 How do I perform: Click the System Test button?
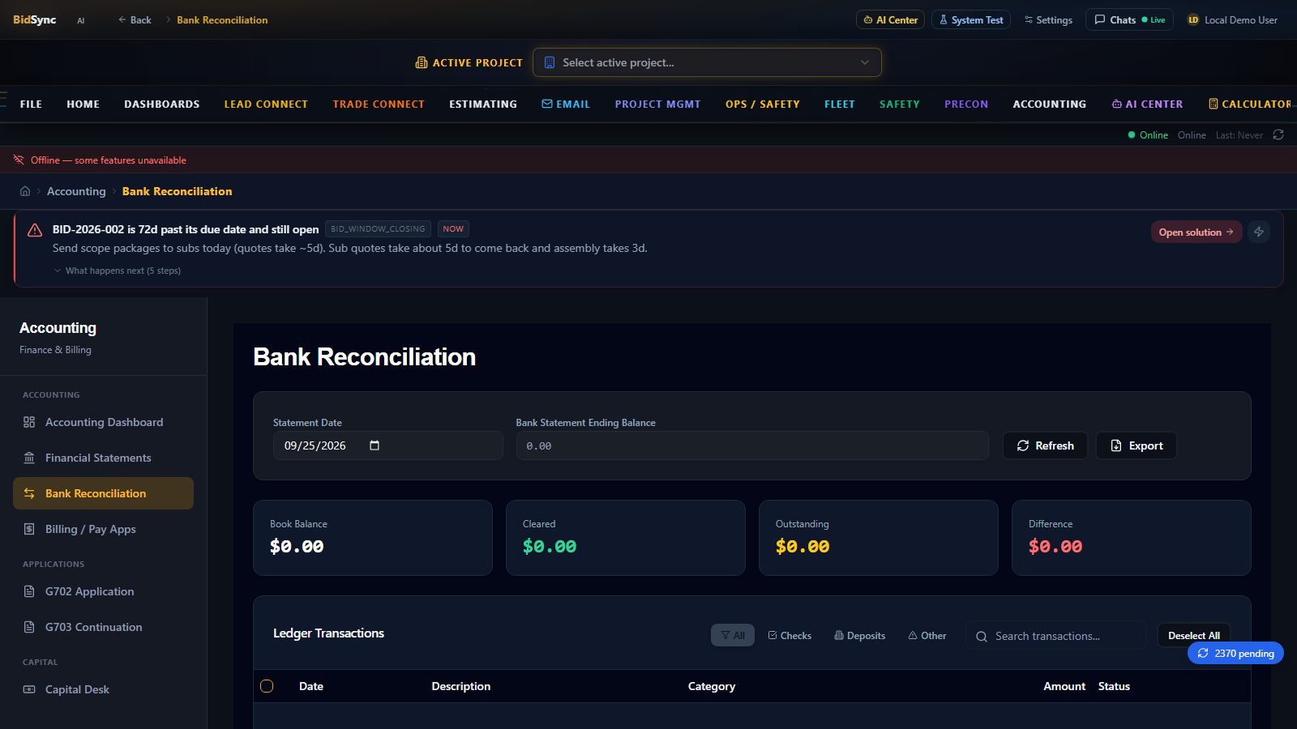(971, 19)
